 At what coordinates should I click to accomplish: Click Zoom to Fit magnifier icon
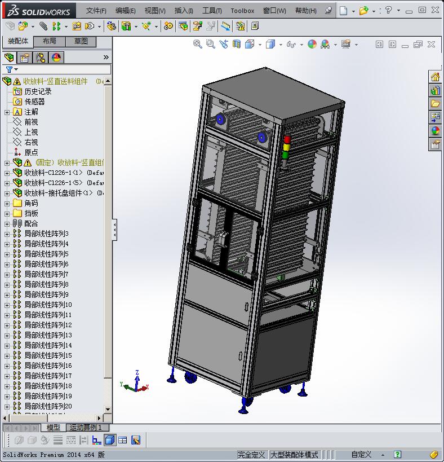click(197, 44)
